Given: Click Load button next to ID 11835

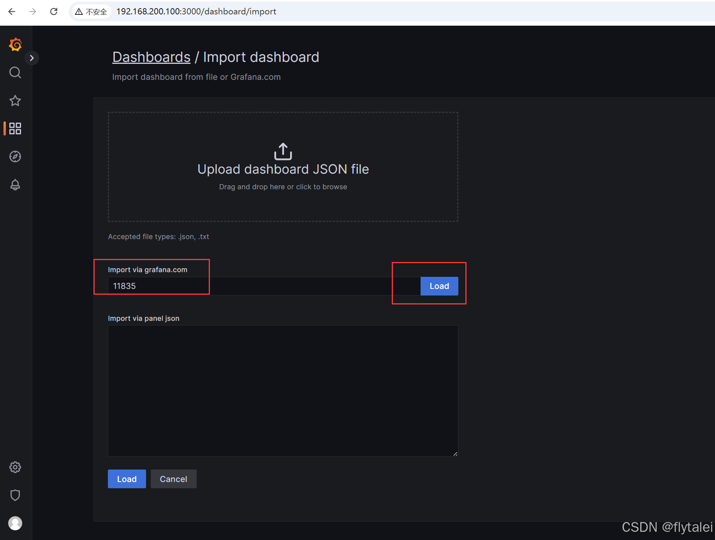Looking at the screenshot, I should 439,286.
